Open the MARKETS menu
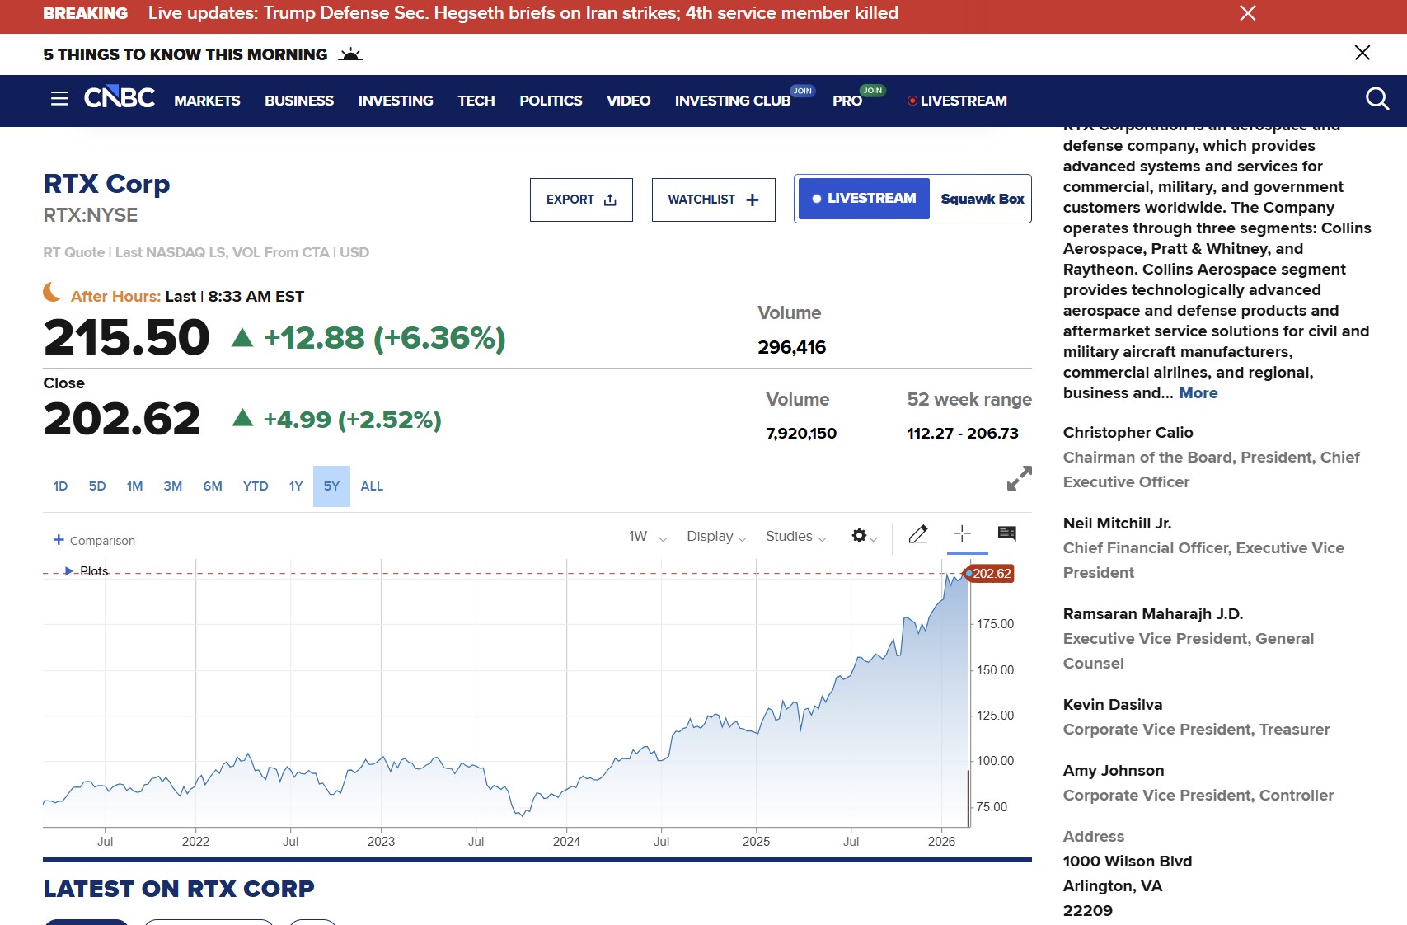 click(207, 101)
